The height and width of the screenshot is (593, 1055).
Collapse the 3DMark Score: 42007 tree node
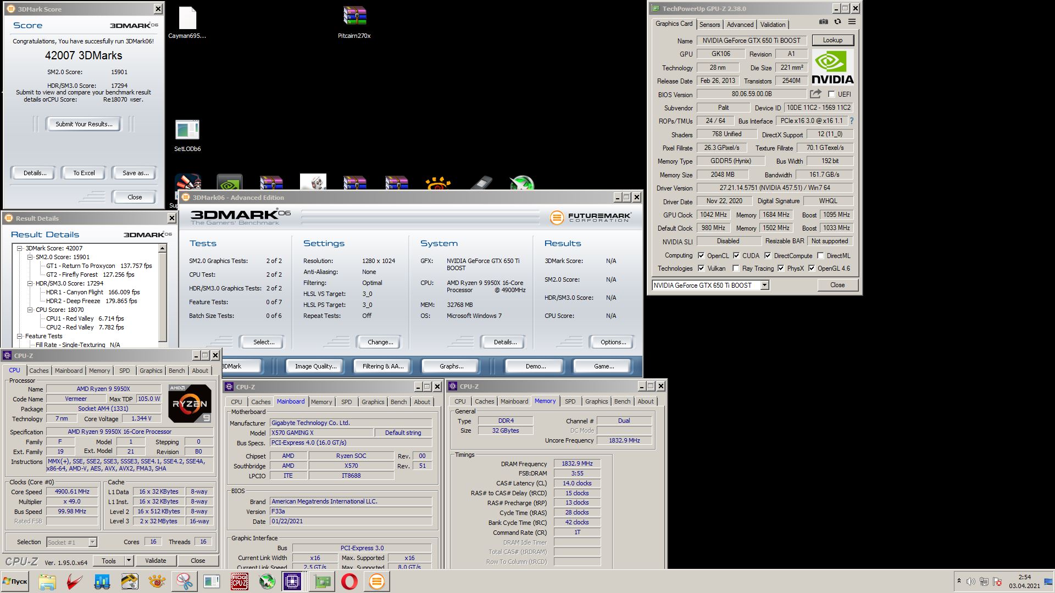pos(20,248)
